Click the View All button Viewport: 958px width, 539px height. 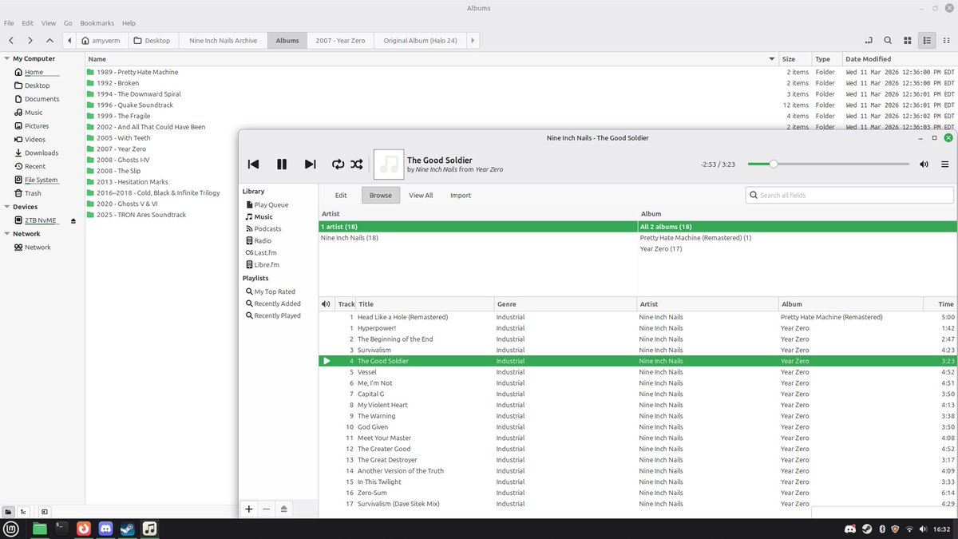pyautogui.click(x=421, y=195)
